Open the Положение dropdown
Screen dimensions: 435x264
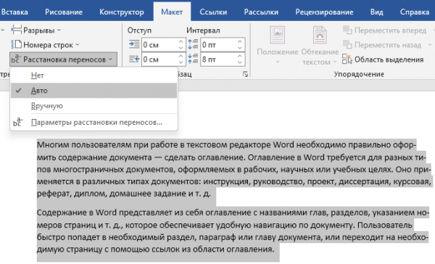click(x=278, y=45)
